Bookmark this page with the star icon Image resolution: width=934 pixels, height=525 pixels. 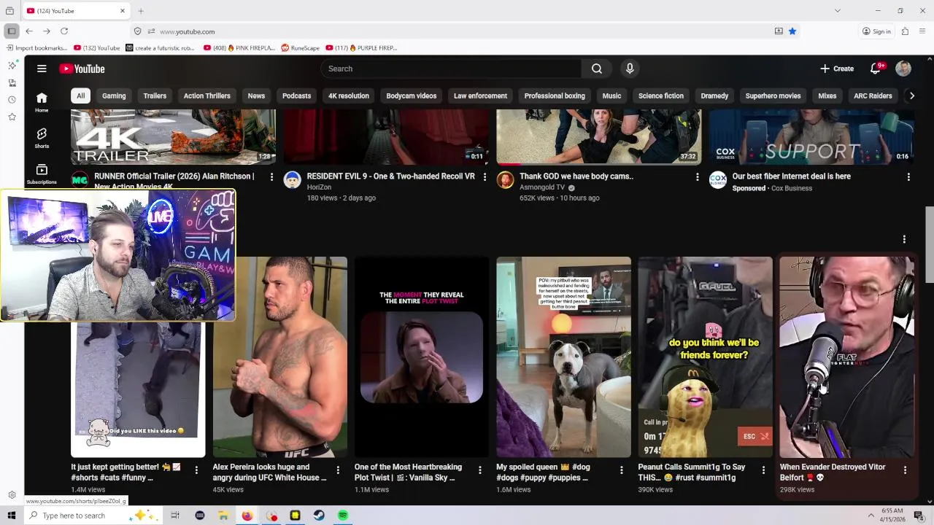[x=792, y=31]
